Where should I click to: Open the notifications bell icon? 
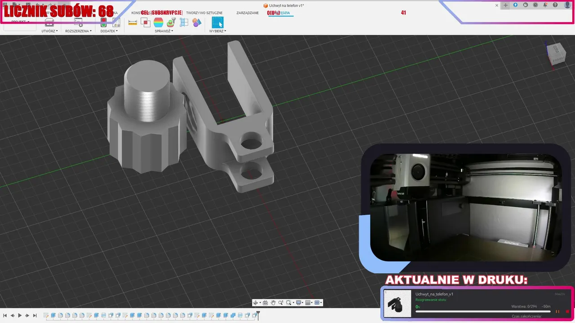[545, 5]
